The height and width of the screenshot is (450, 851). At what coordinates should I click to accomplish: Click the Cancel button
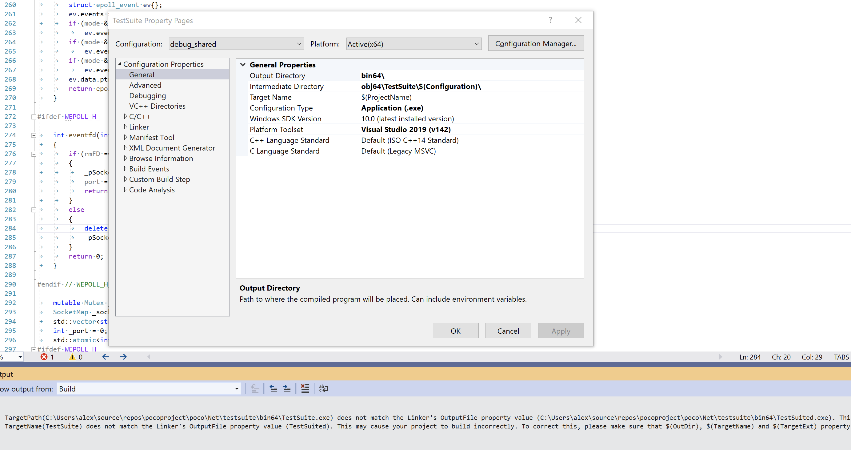508,331
